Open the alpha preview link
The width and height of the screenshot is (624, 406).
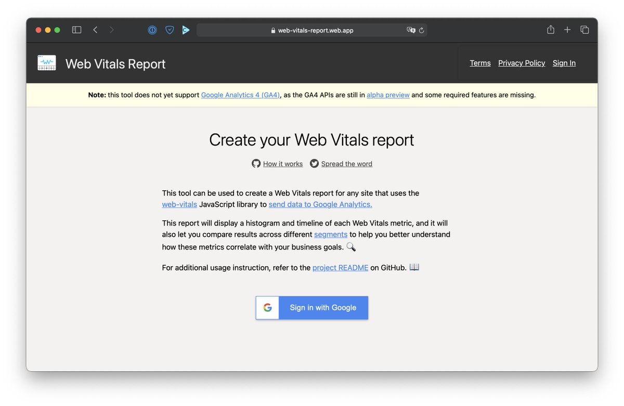388,95
